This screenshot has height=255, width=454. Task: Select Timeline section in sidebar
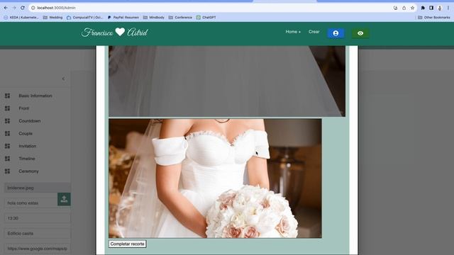coord(27,159)
